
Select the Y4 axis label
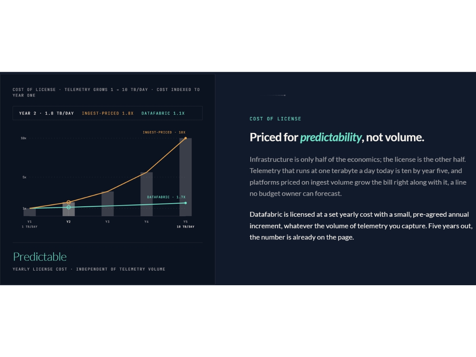click(x=146, y=221)
